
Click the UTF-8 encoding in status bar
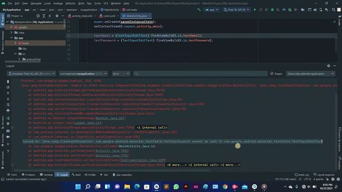point(307,179)
